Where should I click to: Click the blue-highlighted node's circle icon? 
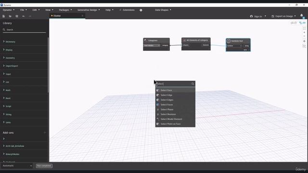point(229,41)
